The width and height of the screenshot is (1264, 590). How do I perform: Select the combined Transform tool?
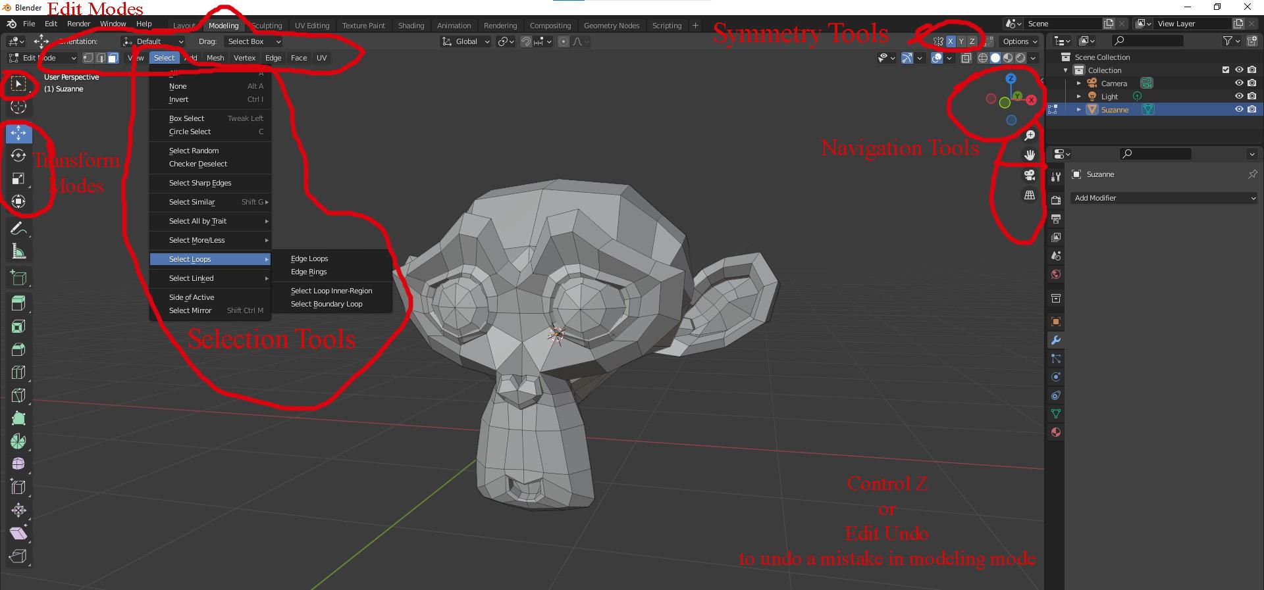pos(18,201)
